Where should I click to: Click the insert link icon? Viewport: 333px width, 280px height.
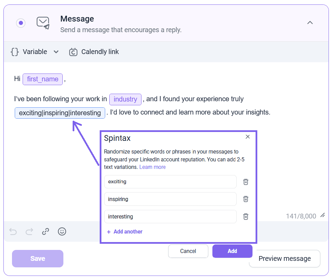point(46,232)
